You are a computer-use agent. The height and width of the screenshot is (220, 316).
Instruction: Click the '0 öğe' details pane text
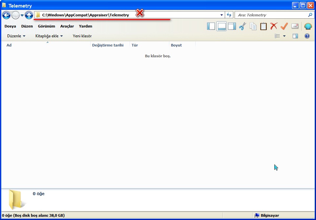39,194
